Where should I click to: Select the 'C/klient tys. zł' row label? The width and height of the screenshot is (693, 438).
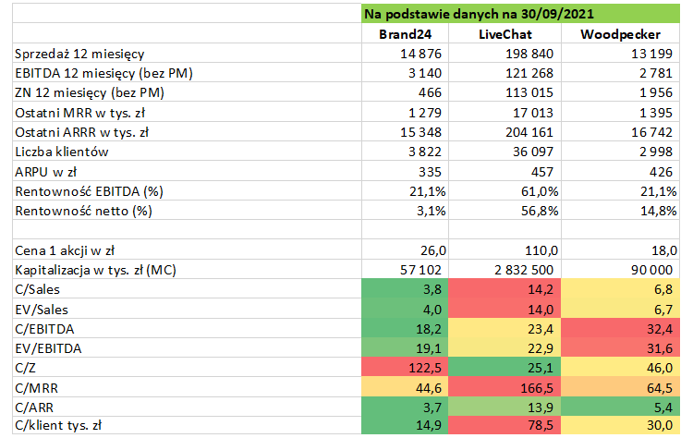tap(58, 425)
